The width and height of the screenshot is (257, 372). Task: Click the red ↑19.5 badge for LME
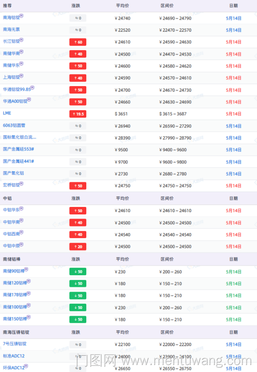[78, 114]
